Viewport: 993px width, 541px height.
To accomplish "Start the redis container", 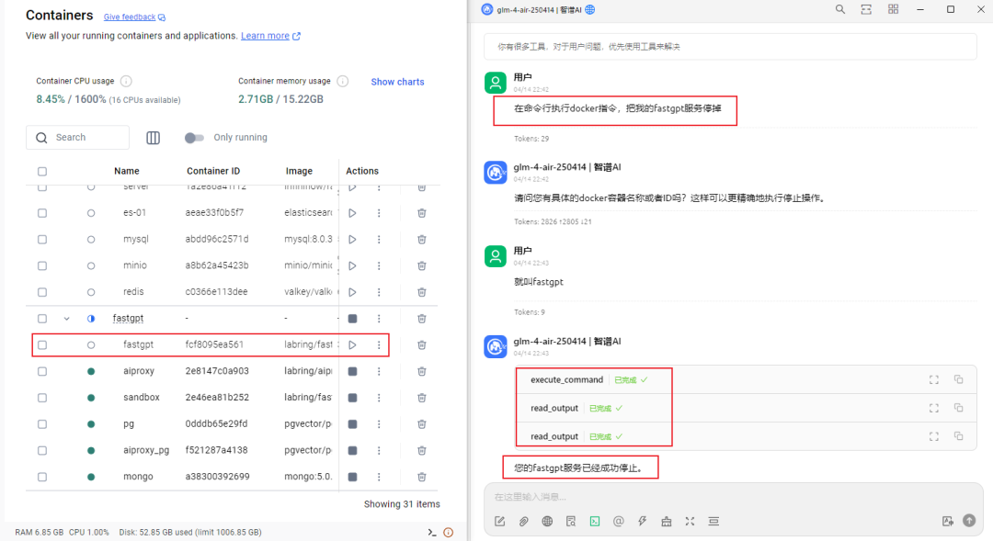I will click(x=352, y=292).
